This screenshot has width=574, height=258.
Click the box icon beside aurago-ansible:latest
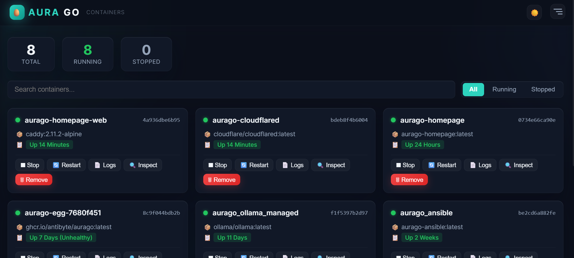point(395,227)
